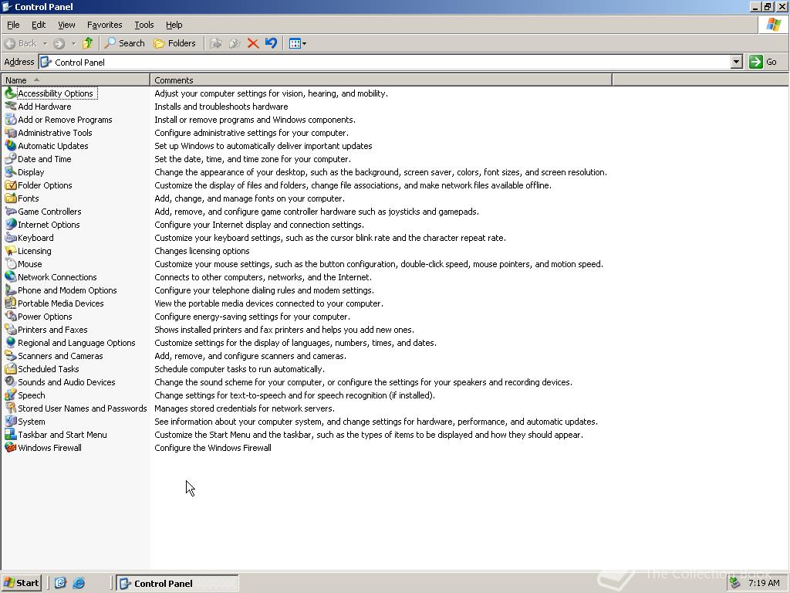The image size is (790, 593).
Task: Open the Regional and Language Options icon
Action: (10, 342)
